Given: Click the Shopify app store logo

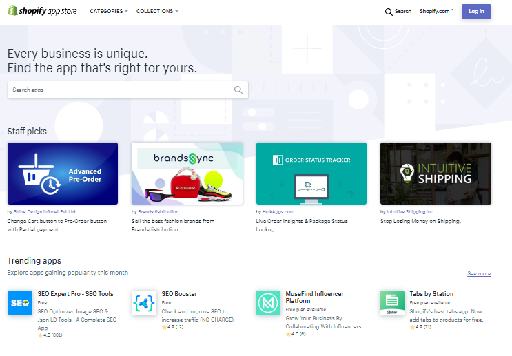Looking at the screenshot, I should point(42,11).
